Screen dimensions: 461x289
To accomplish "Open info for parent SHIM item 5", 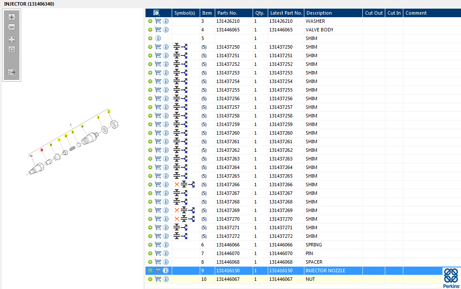I will pos(158,38).
